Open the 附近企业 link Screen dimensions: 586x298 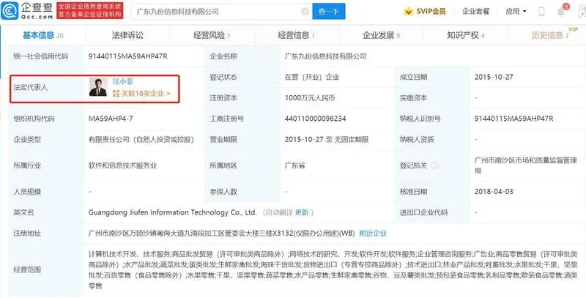point(373,234)
